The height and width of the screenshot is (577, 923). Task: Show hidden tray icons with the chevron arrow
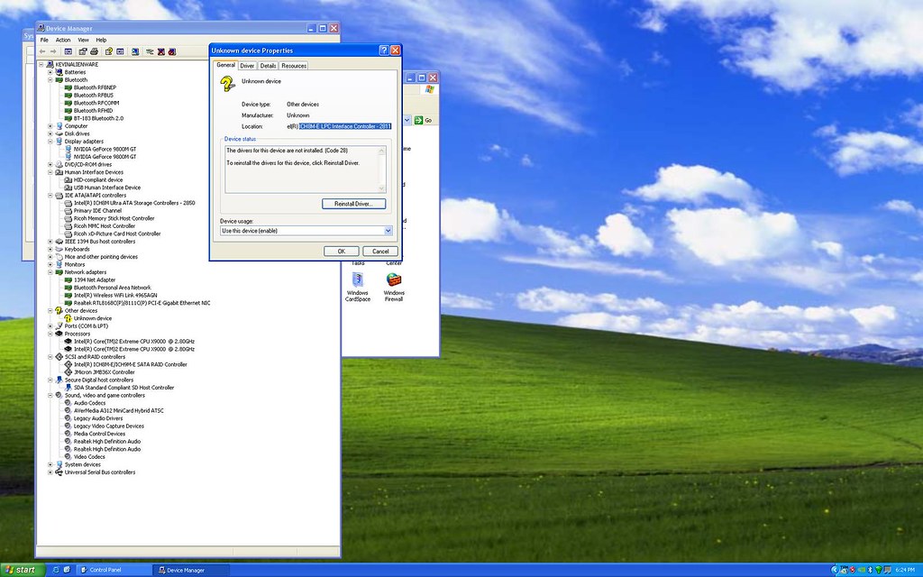(x=834, y=570)
